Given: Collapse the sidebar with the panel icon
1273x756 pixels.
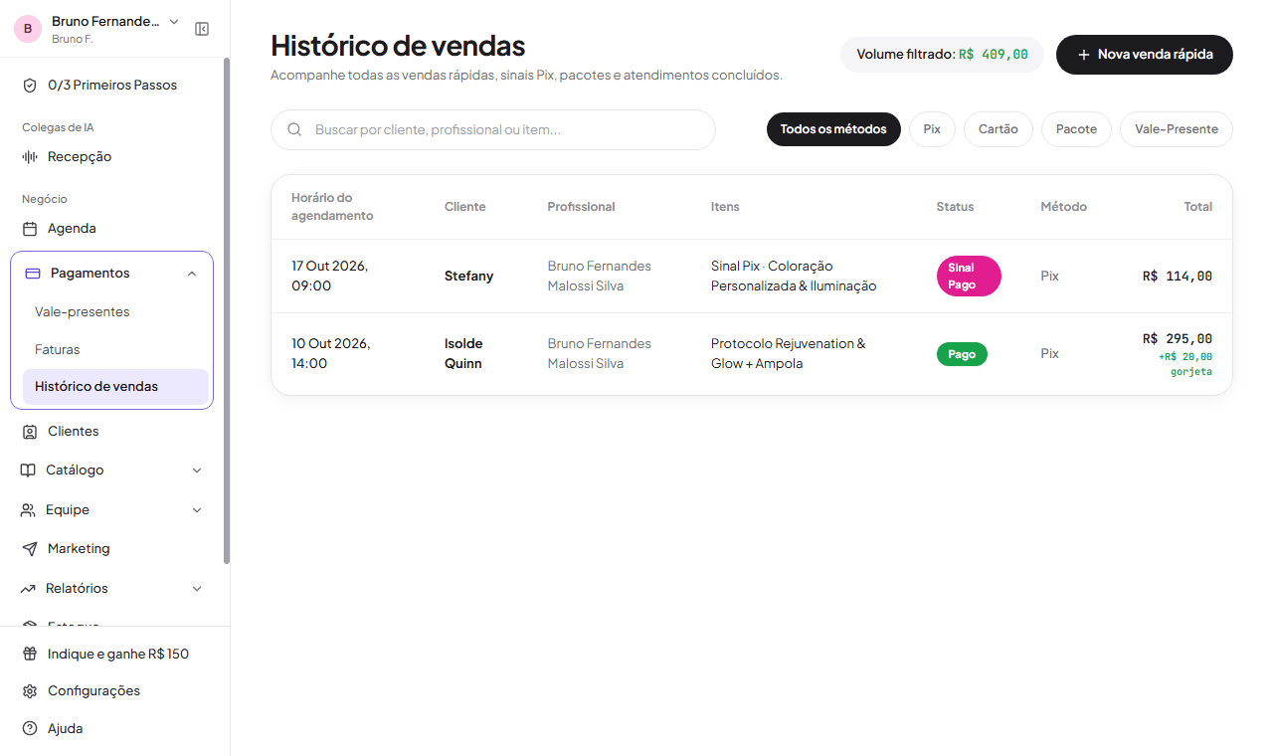Looking at the screenshot, I should point(202,29).
